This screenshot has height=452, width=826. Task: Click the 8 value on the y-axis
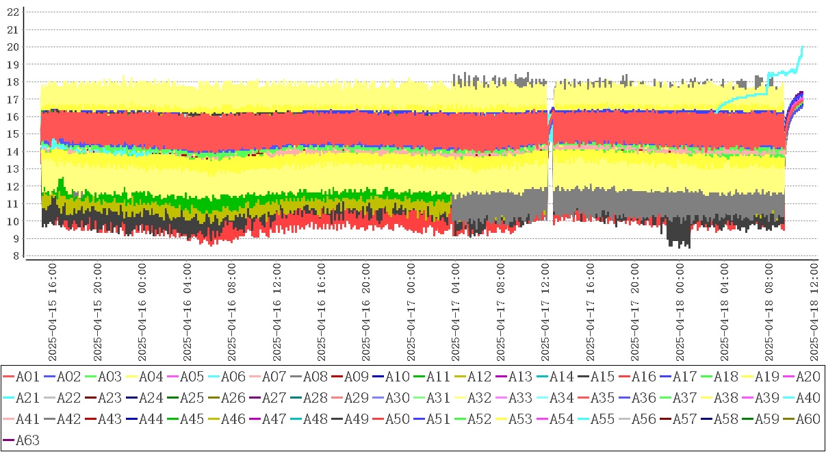(x=14, y=256)
